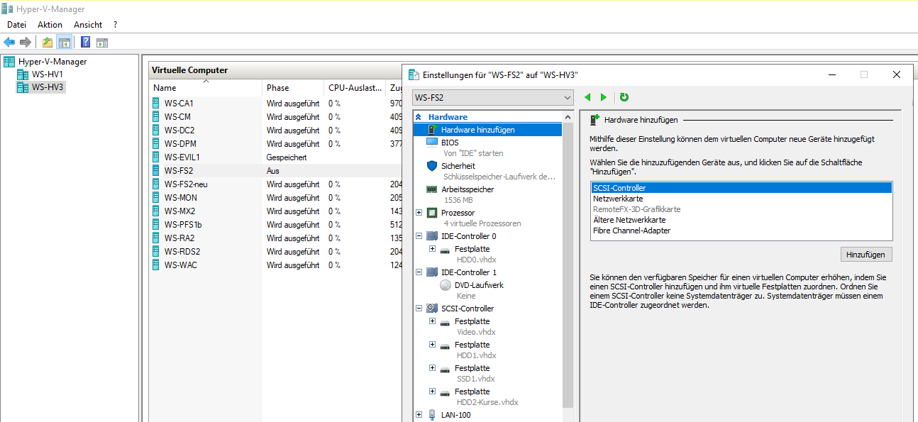Click the hardware tree scroll-up arrow
Image resolution: width=918 pixels, height=422 pixels.
click(568, 117)
